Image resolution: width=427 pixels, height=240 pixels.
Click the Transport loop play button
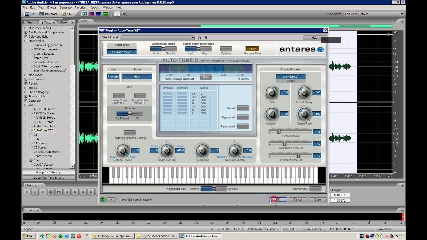click(59, 192)
